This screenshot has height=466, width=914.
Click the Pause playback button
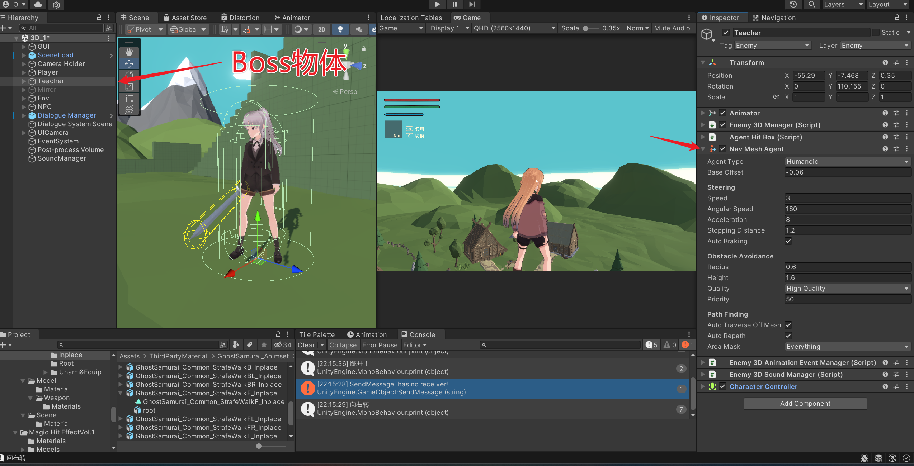click(454, 5)
